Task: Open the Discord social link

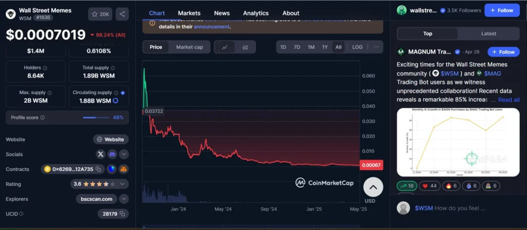Action: pyautogui.click(x=112, y=154)
